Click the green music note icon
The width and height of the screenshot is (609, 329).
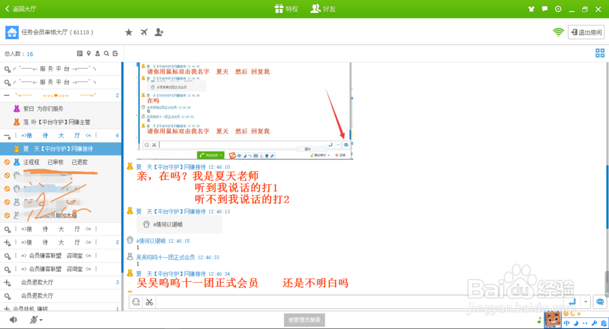tap(539, 320)
